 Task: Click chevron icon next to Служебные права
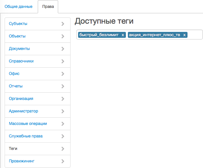coord(63,136)
